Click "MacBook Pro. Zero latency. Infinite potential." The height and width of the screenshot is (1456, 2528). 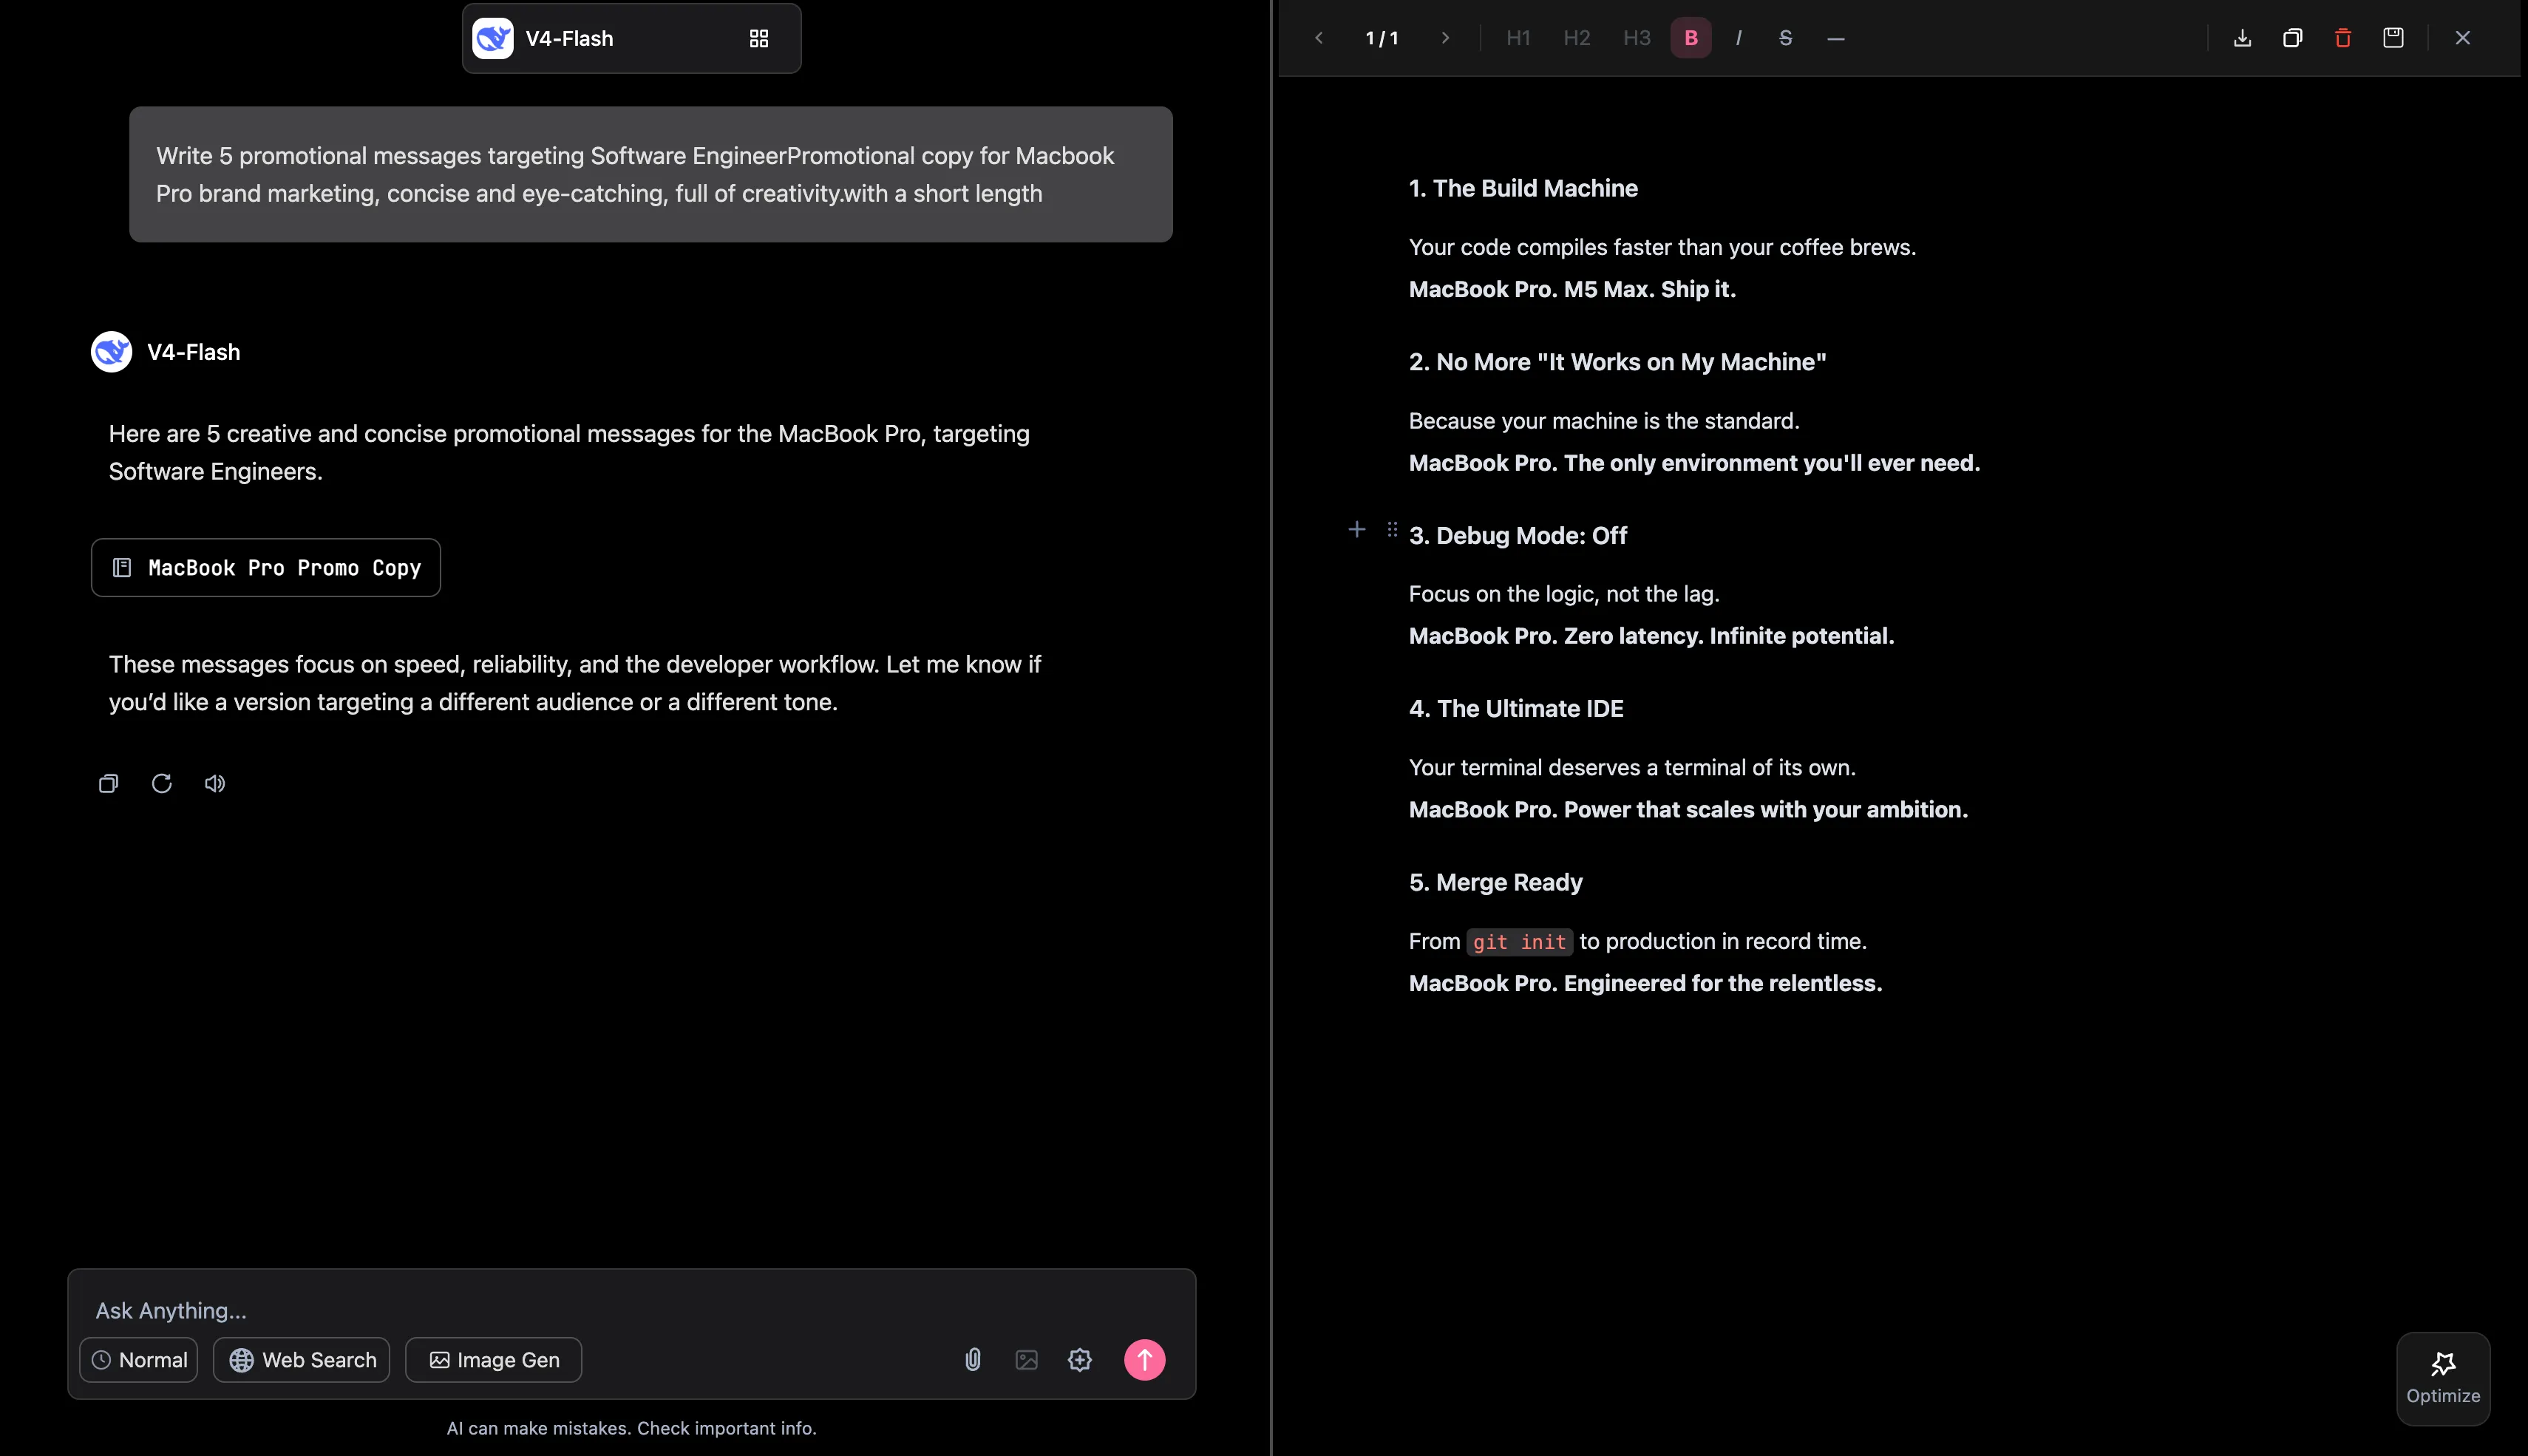tap(1651, 636)
